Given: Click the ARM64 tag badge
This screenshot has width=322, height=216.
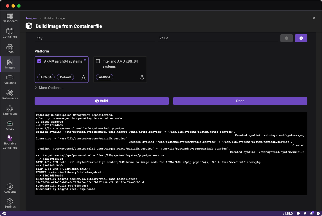Looking at the screenshot, I should (46, 77).
